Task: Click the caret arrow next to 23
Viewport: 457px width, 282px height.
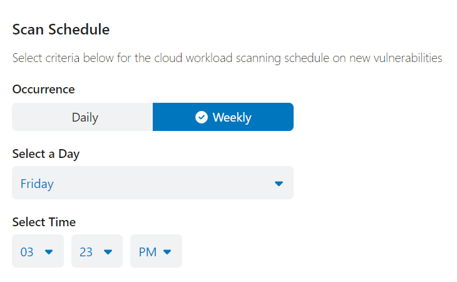Action: [108, 252]
